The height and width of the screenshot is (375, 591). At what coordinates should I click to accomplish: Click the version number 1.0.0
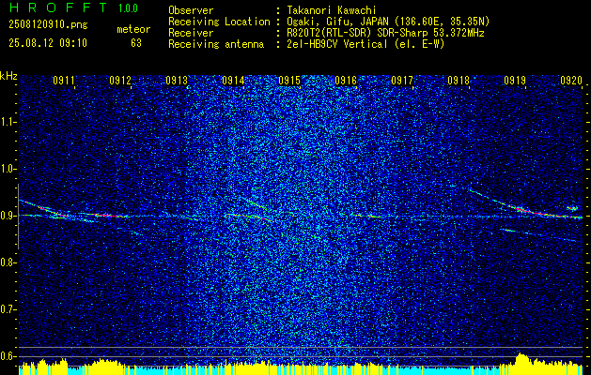coord(128,7)
